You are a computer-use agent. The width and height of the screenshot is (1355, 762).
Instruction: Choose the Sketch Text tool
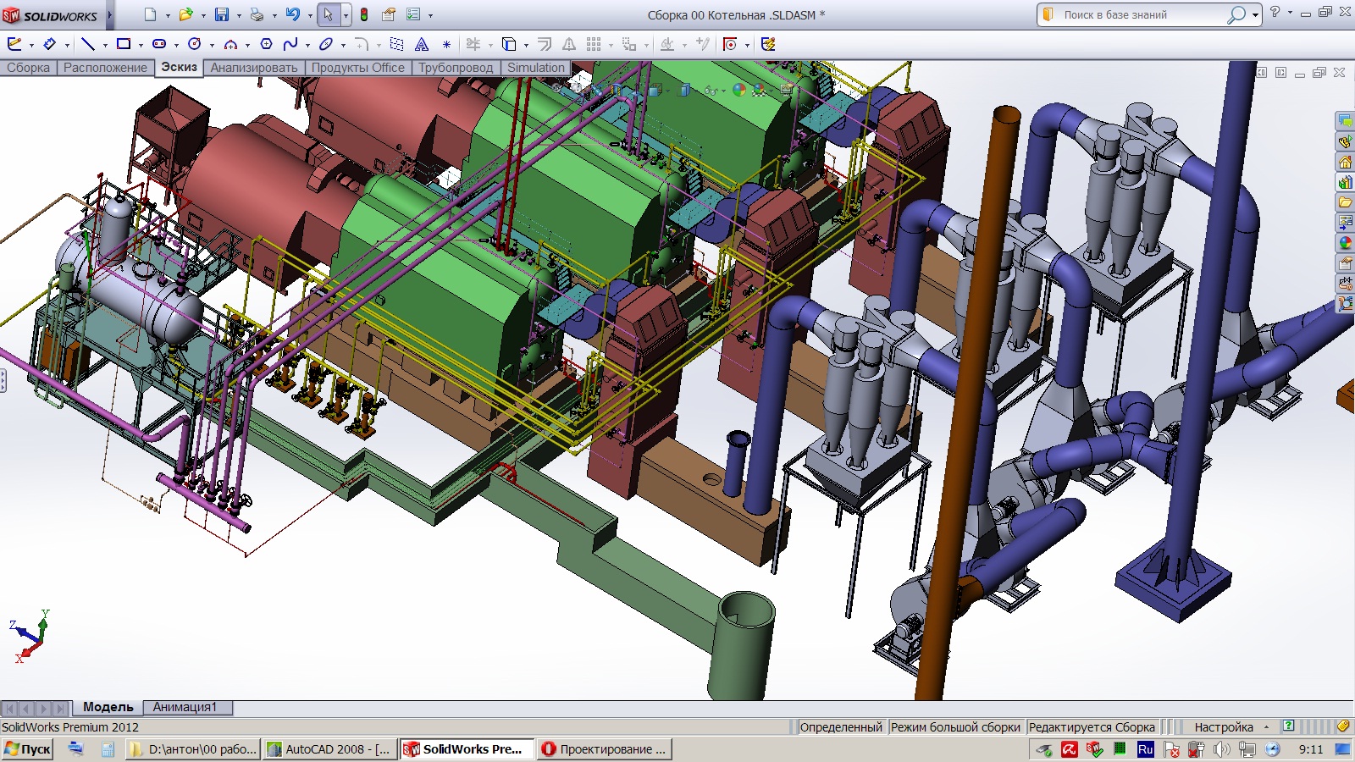(422, 44)
